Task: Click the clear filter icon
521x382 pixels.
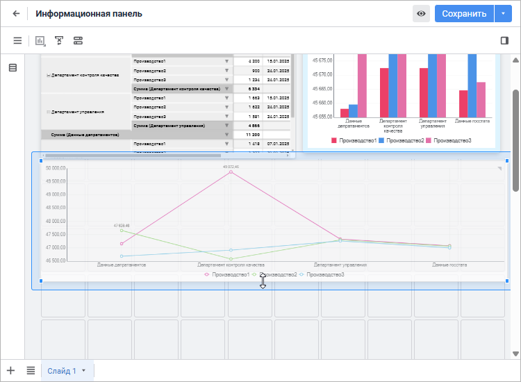Action: pyautogui.click(x=59, y=40)
